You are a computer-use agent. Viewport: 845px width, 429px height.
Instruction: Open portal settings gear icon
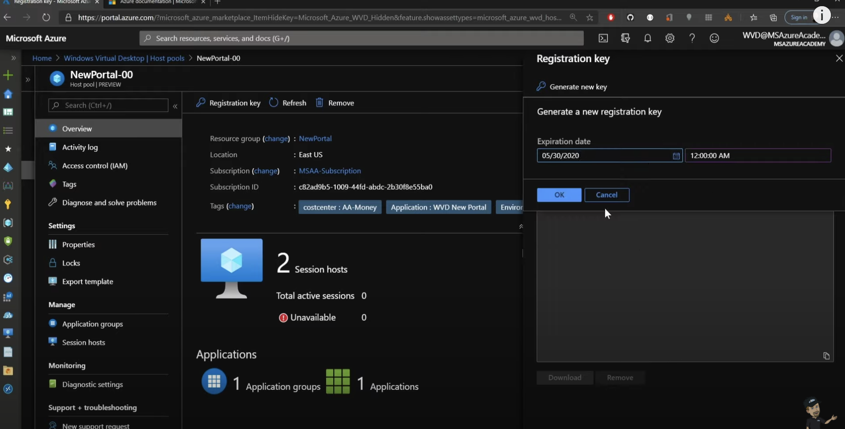(x=670, y=38)
